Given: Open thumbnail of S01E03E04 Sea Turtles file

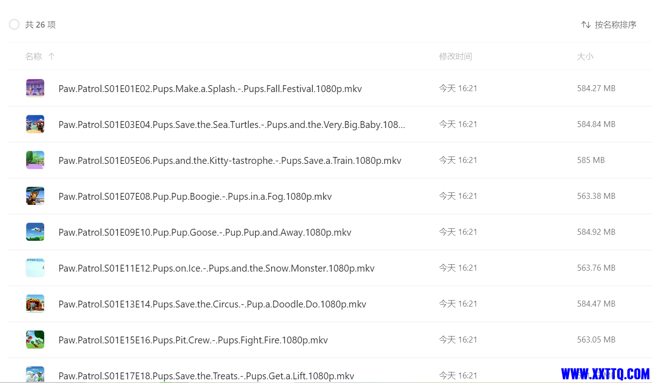Looking at the screenshot, I should point(35,124).
